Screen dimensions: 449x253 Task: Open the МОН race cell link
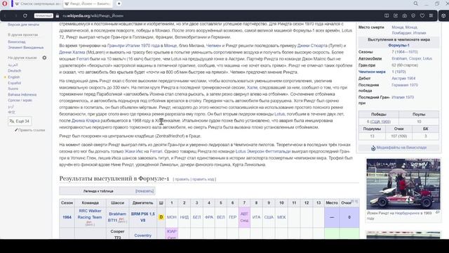click(172, 217)
